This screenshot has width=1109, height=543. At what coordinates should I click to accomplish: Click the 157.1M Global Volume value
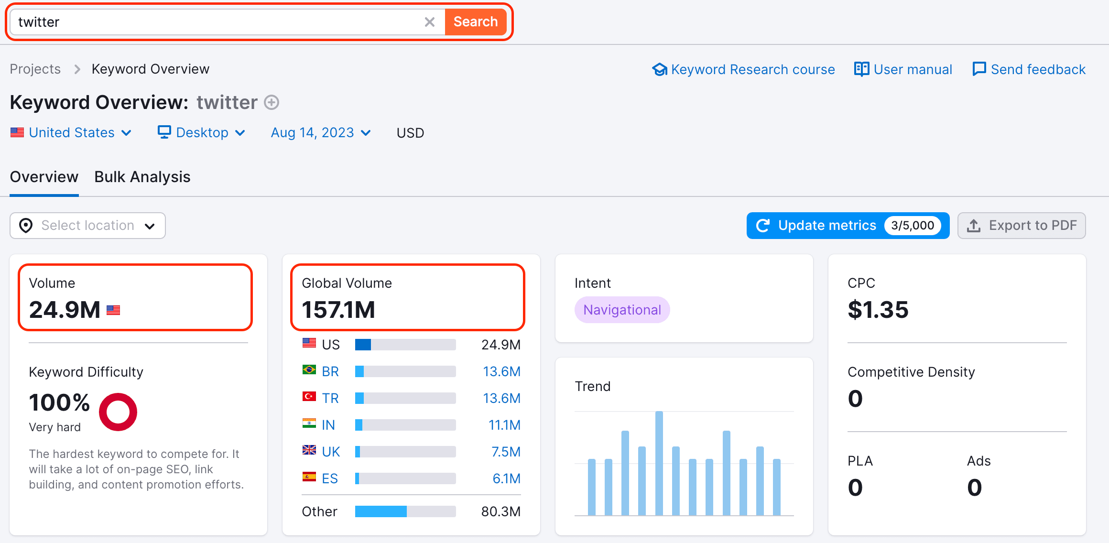[338, 310]
